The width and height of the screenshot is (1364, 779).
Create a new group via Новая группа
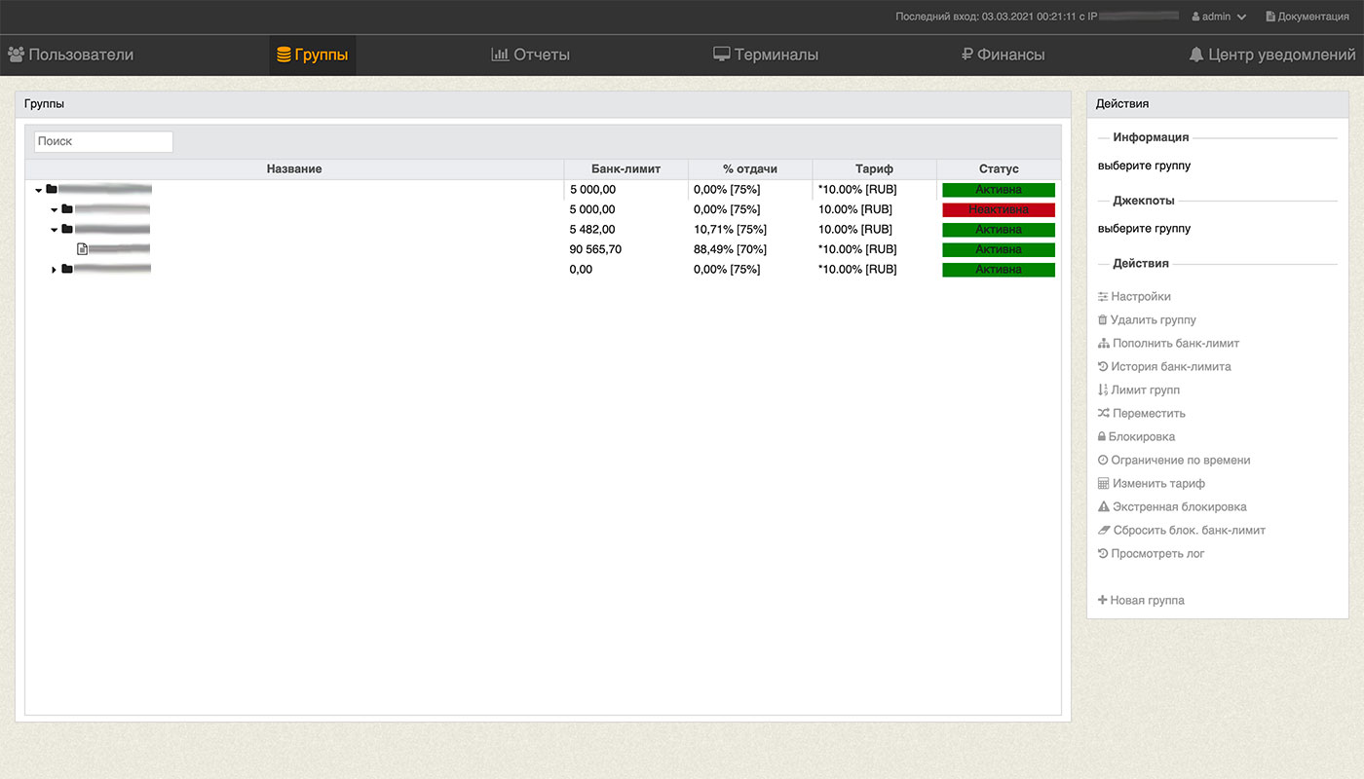(x=1141, y=601)
